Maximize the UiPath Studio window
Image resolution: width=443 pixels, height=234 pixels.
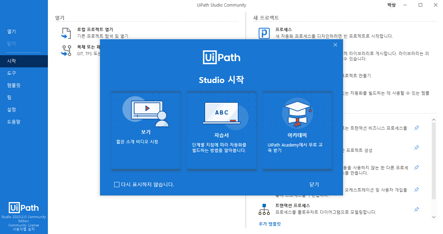[420, 5]
